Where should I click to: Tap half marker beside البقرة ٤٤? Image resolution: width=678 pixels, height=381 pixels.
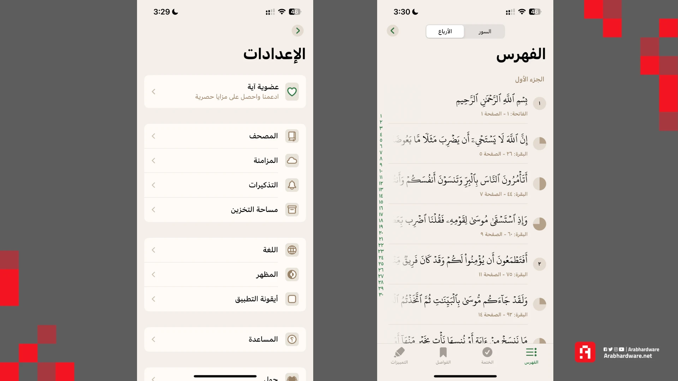click(x=539, y=184)
